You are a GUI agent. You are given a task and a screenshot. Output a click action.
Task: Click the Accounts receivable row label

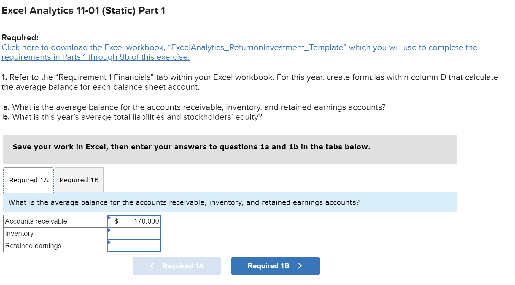point(36,221)
